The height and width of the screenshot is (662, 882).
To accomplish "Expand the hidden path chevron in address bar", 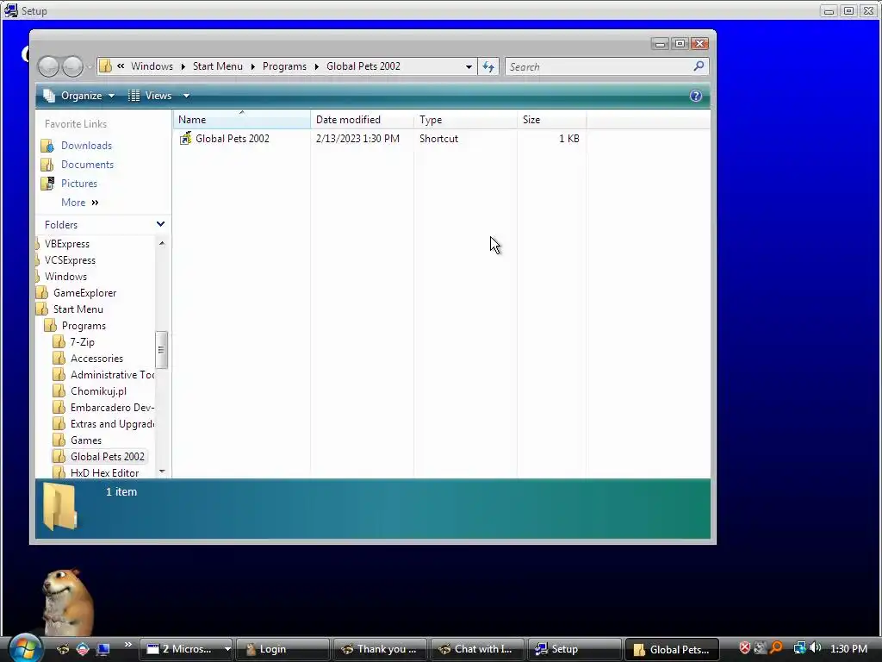I will (121, 66).
